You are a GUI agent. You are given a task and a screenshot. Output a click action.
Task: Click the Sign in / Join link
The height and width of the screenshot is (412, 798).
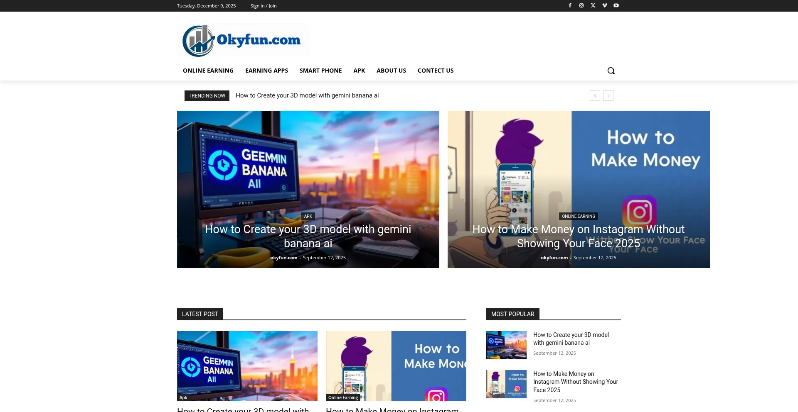point(263,6)
